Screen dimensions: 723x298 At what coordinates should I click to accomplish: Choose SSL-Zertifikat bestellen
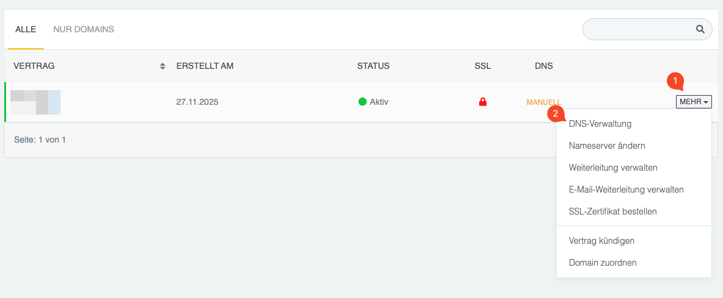[612, 211]
